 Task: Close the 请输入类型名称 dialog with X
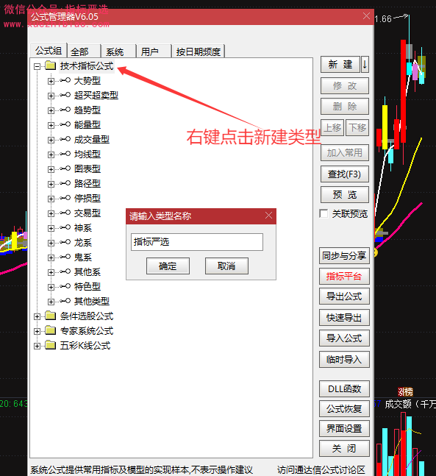[x=268, y=216]
